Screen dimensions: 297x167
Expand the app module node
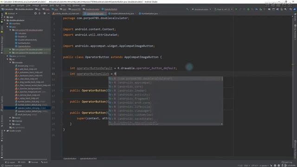coord(5,17)
